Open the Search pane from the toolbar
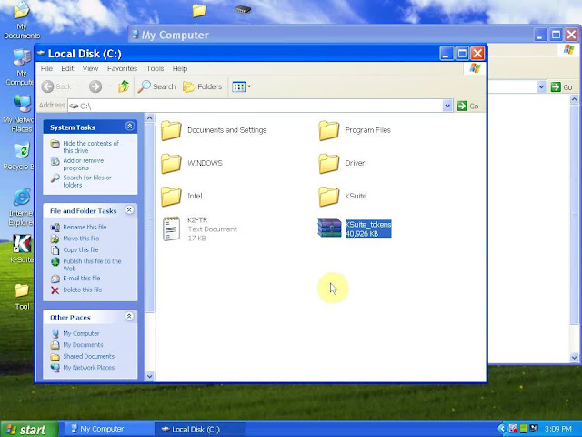582x437 pixels. [x=156, y=86]
